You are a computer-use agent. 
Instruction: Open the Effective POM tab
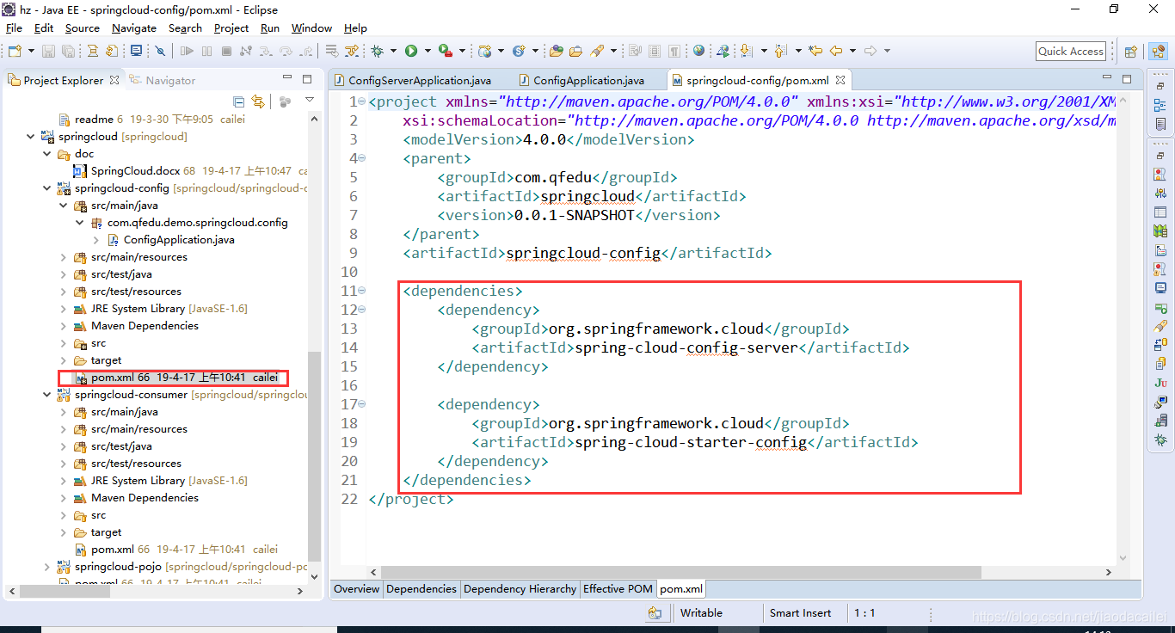click(x=618, y=589)
